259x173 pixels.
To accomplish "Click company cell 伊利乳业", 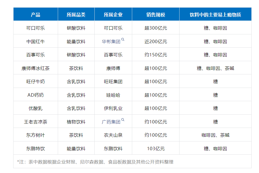I will 113,108.
